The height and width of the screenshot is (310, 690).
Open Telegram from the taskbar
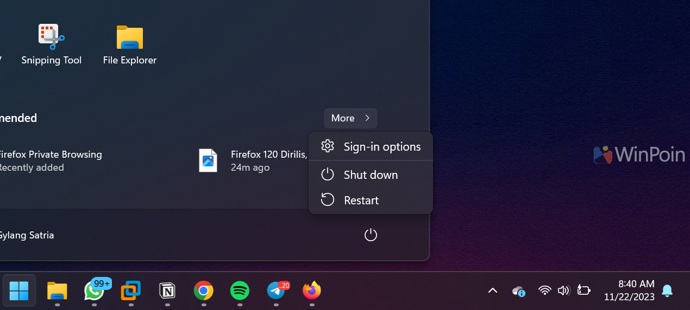pyautogui.click(x=276, y=291)
